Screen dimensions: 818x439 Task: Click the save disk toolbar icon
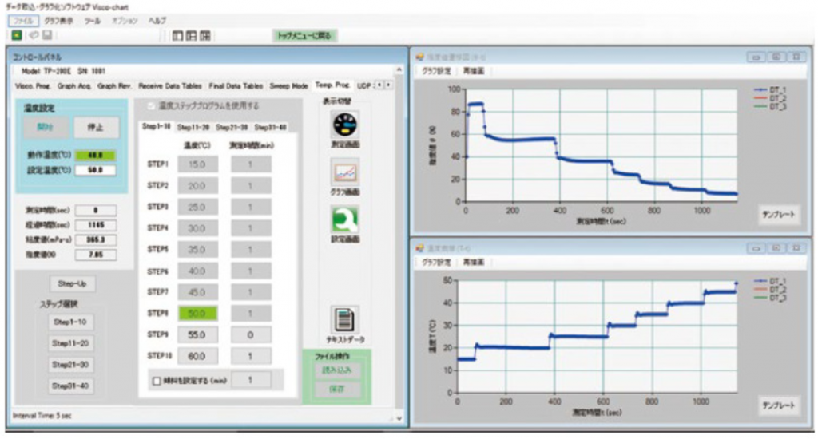coord(47,35)
